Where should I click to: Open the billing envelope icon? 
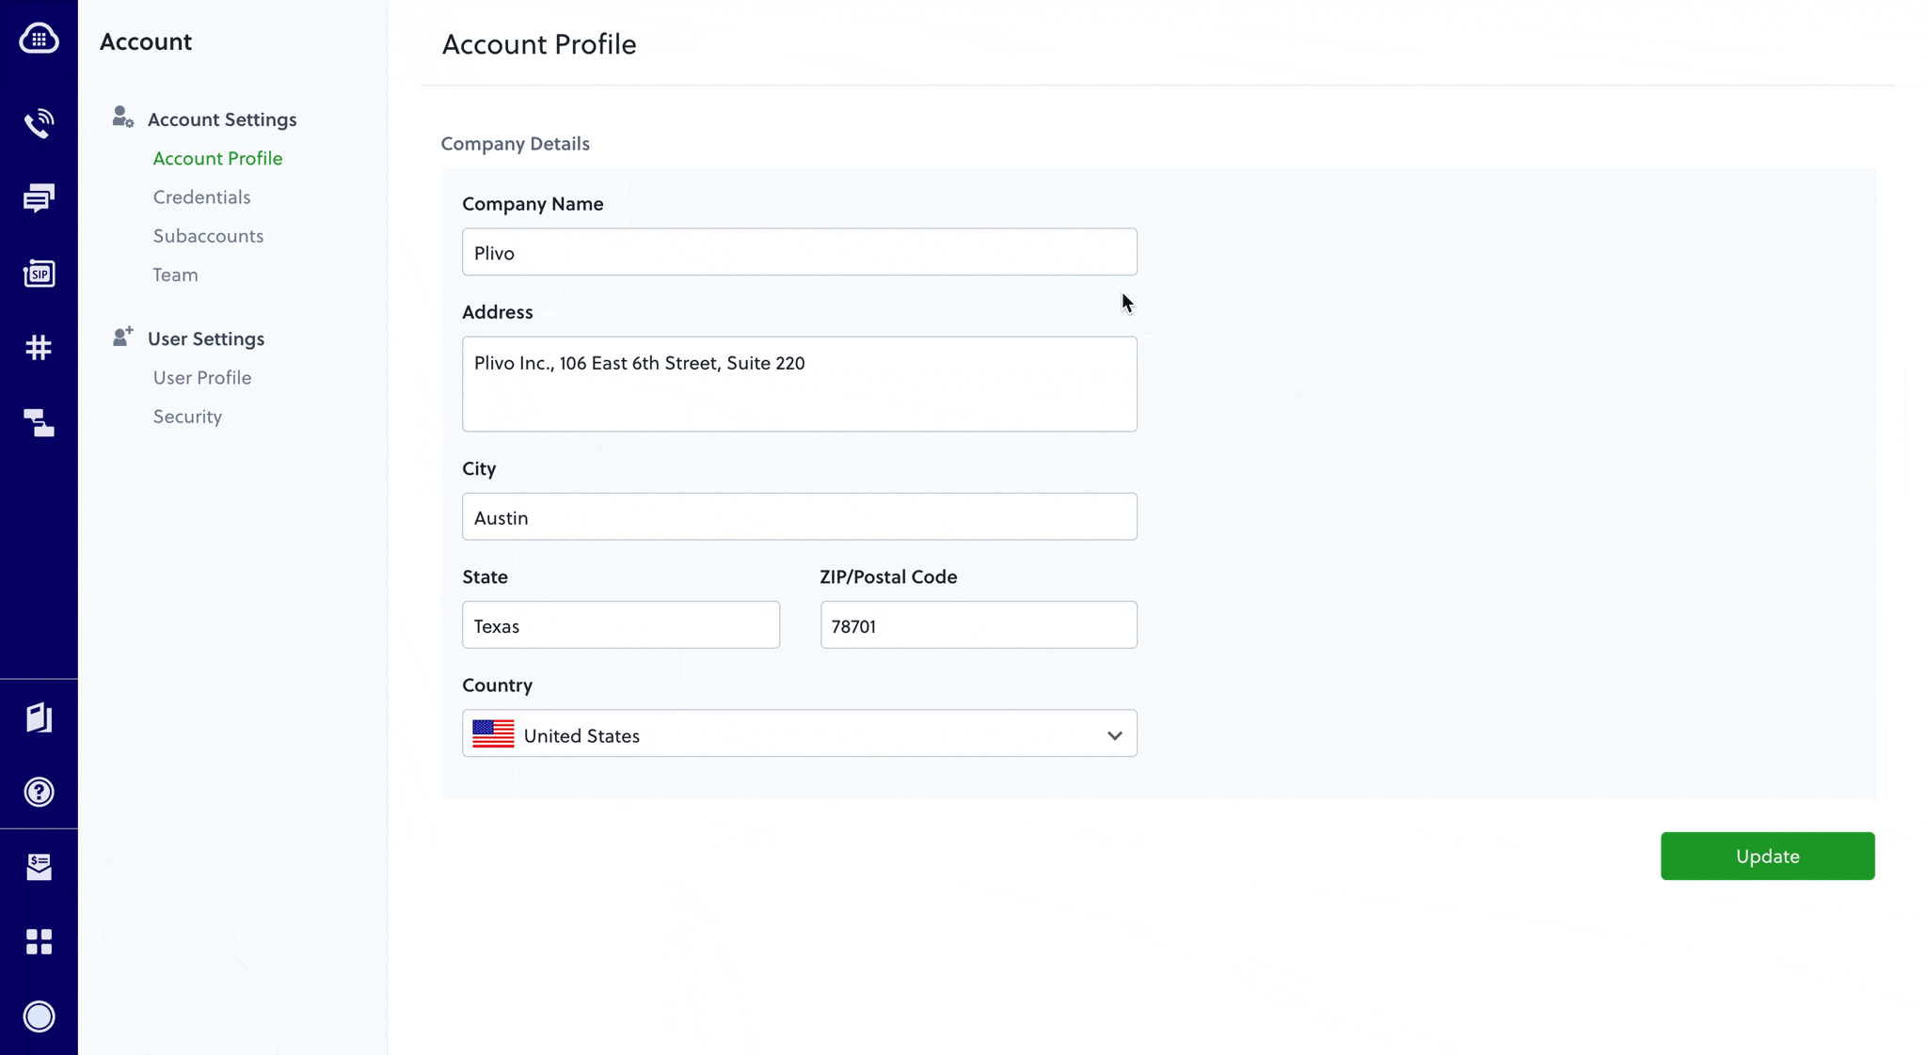39,866
